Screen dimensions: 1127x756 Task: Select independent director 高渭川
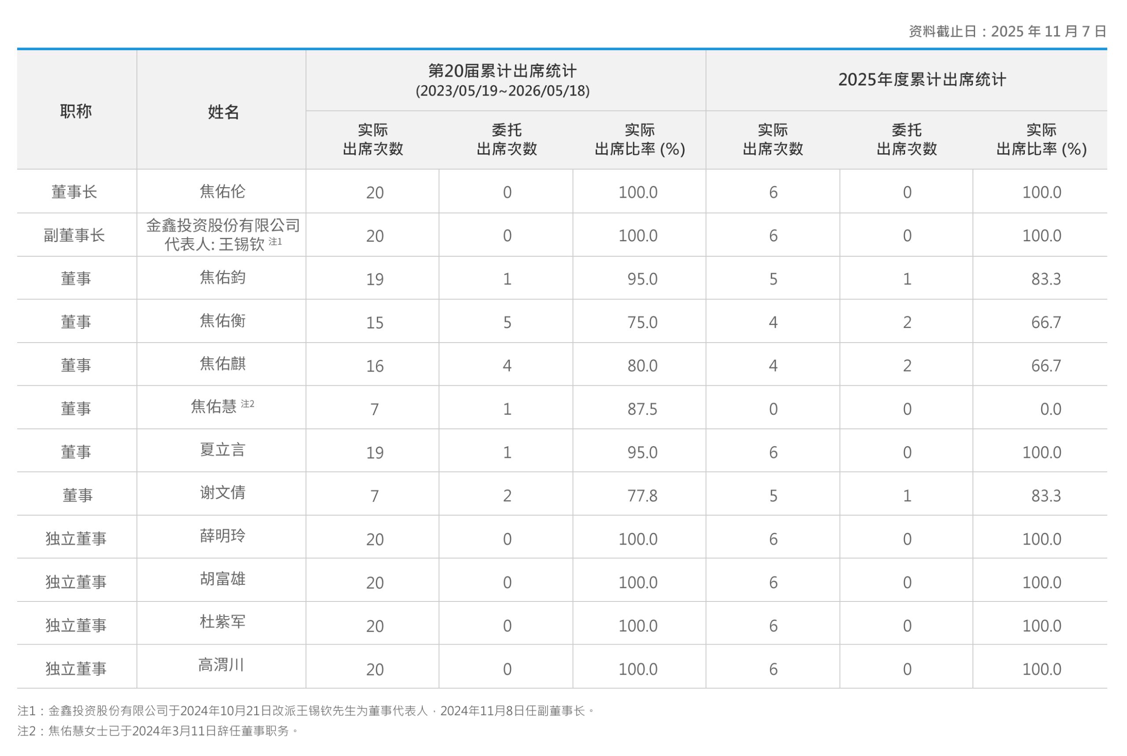[x=221, y=665]
